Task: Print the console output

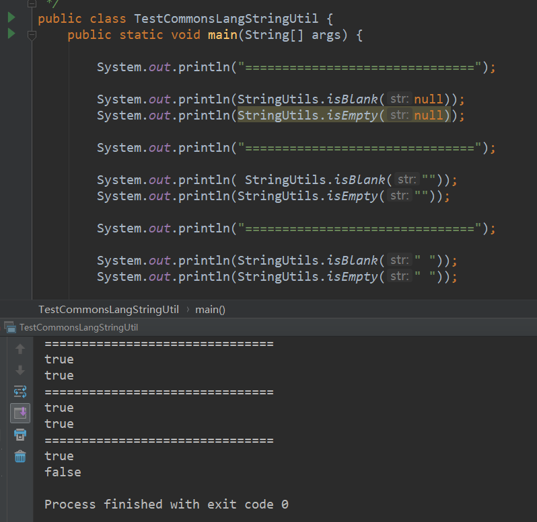Action: 20,435
